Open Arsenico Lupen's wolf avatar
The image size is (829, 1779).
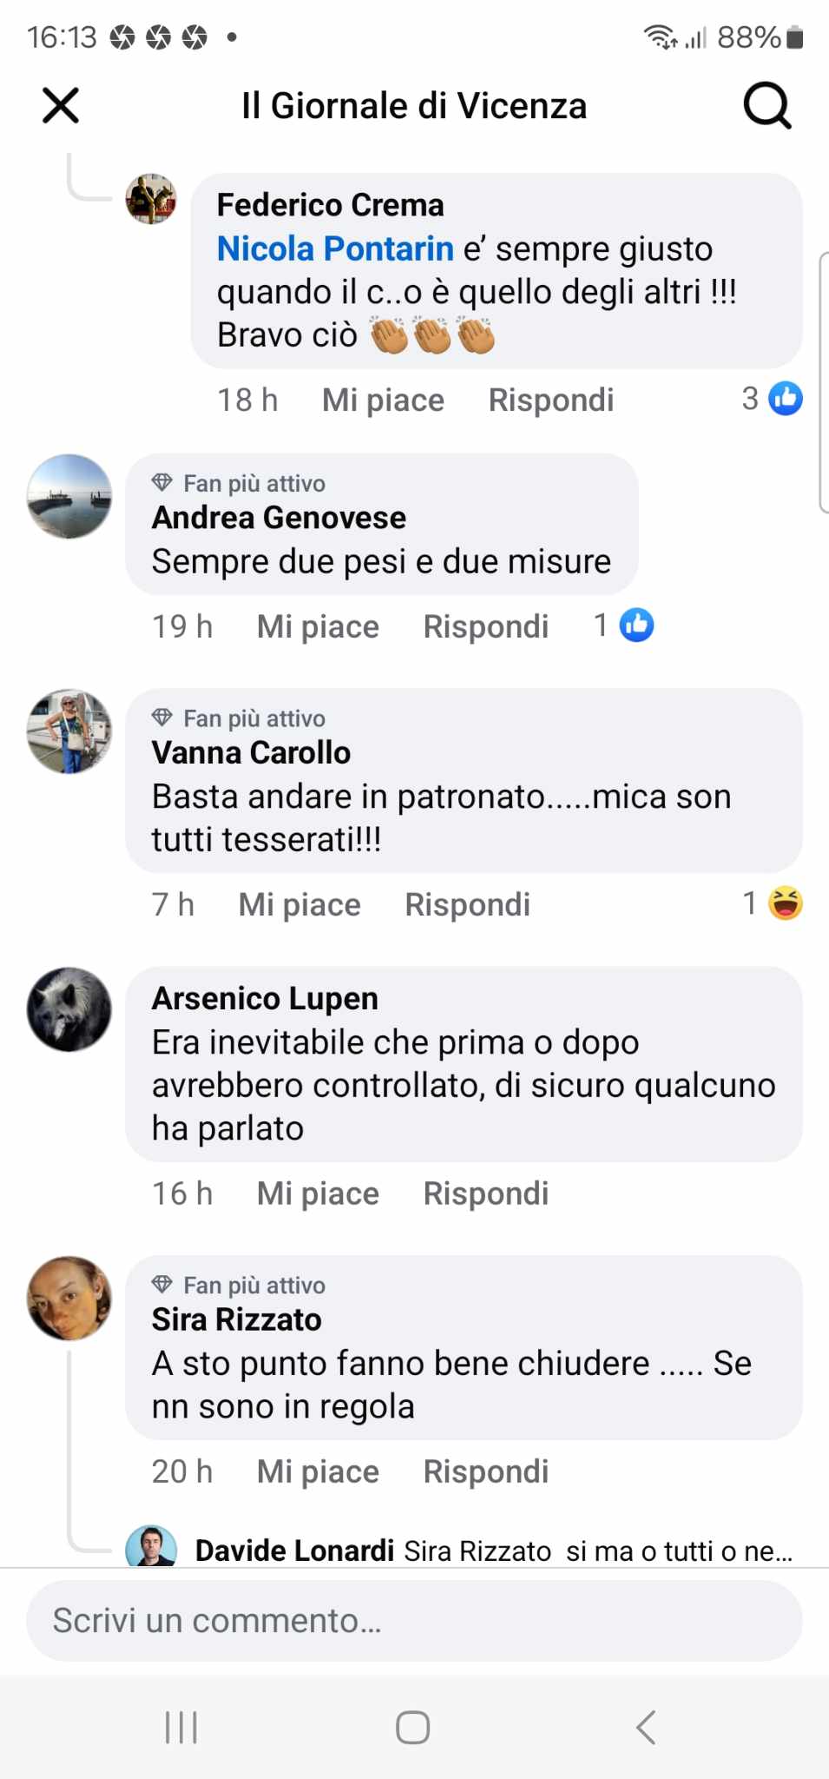pyautogui.click(x=69, y=1009)
